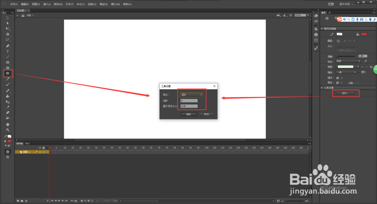Select the Free Transform tool
The width and height of the screenshot is (377, 204).
pyautogui.click(x=8, y=29)
